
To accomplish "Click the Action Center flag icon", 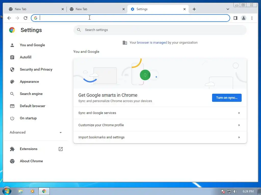I will pyautogui.click(x=223, y=191).
